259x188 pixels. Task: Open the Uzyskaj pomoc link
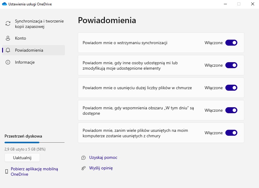tap(103, 157)
